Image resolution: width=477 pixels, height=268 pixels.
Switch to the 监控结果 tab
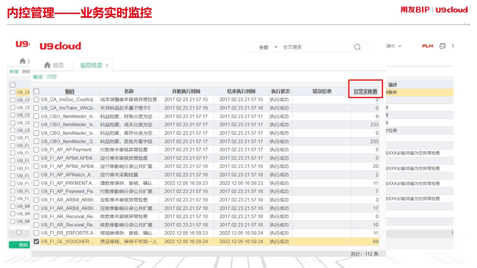click(91, 65)
